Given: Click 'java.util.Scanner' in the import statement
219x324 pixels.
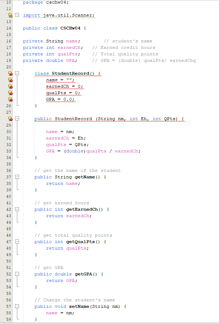Looking at the screenshot, I should click(68, 15).
